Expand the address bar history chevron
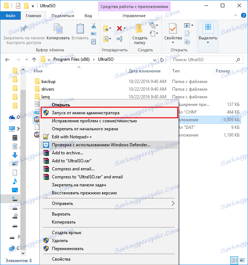The height and width of the screenshot is (265, 248). pos(154,60)
